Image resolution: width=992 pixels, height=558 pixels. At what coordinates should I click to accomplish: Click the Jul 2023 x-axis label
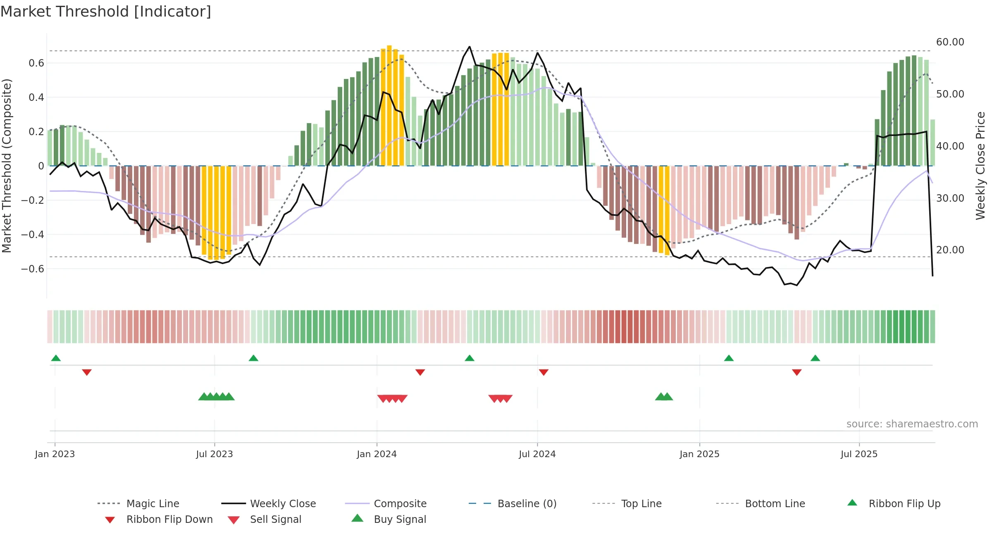pos(215,454)
